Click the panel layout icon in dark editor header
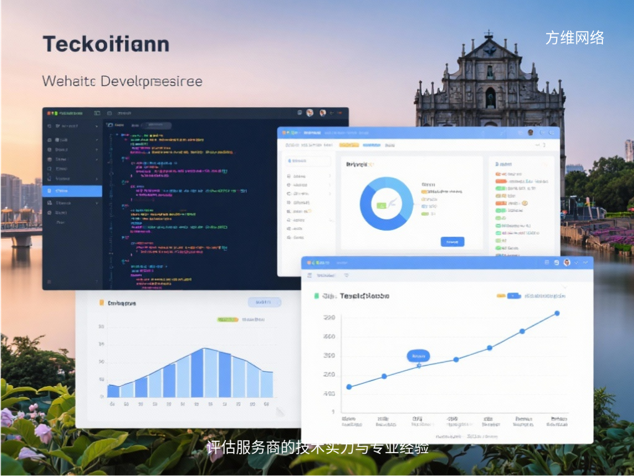This screenshot has height=476, width=634. (x=97, y=113)
